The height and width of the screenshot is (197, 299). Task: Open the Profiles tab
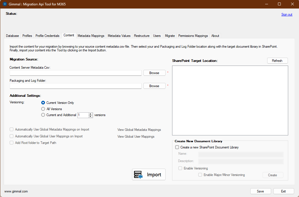click(27, 35)
